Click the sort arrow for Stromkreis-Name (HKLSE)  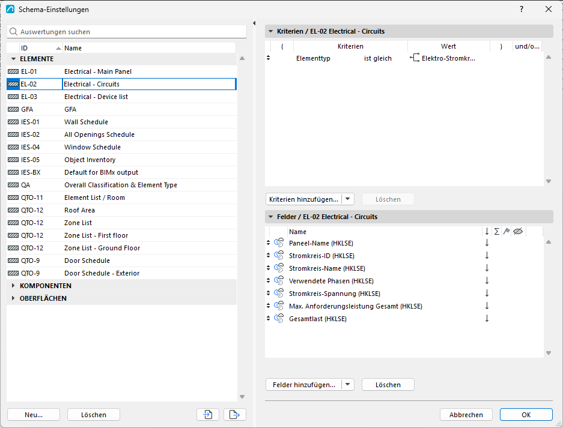(487, 268)
